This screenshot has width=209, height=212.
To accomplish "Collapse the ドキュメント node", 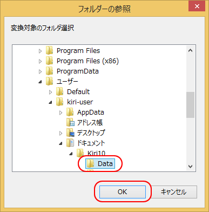I will pos(61,144).
